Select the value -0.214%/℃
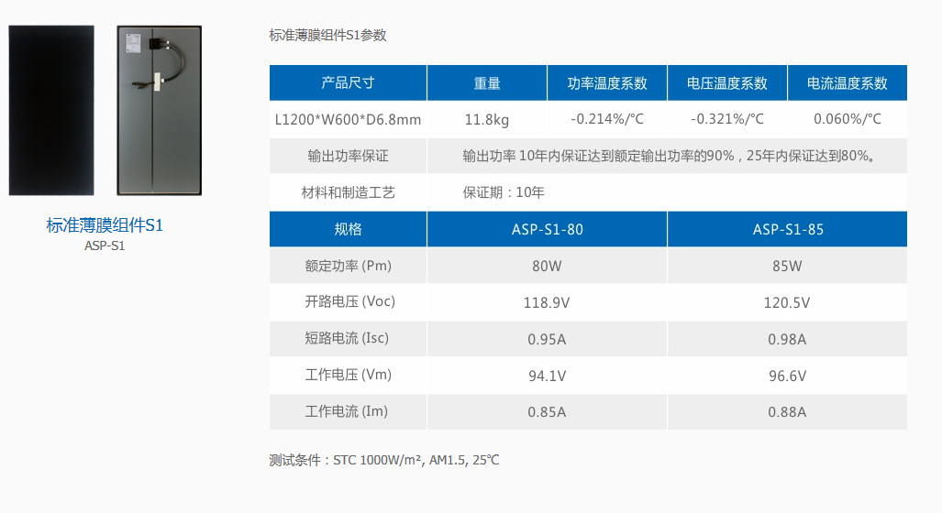This screenshot has height=513, width=942. pos(607,119)
